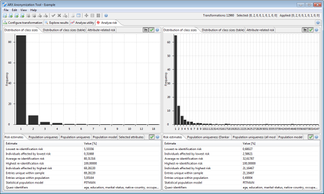Screen dimensions: 324x194
Task: Open the right Attribute-related risk tab
Action: tap(260, 30)
